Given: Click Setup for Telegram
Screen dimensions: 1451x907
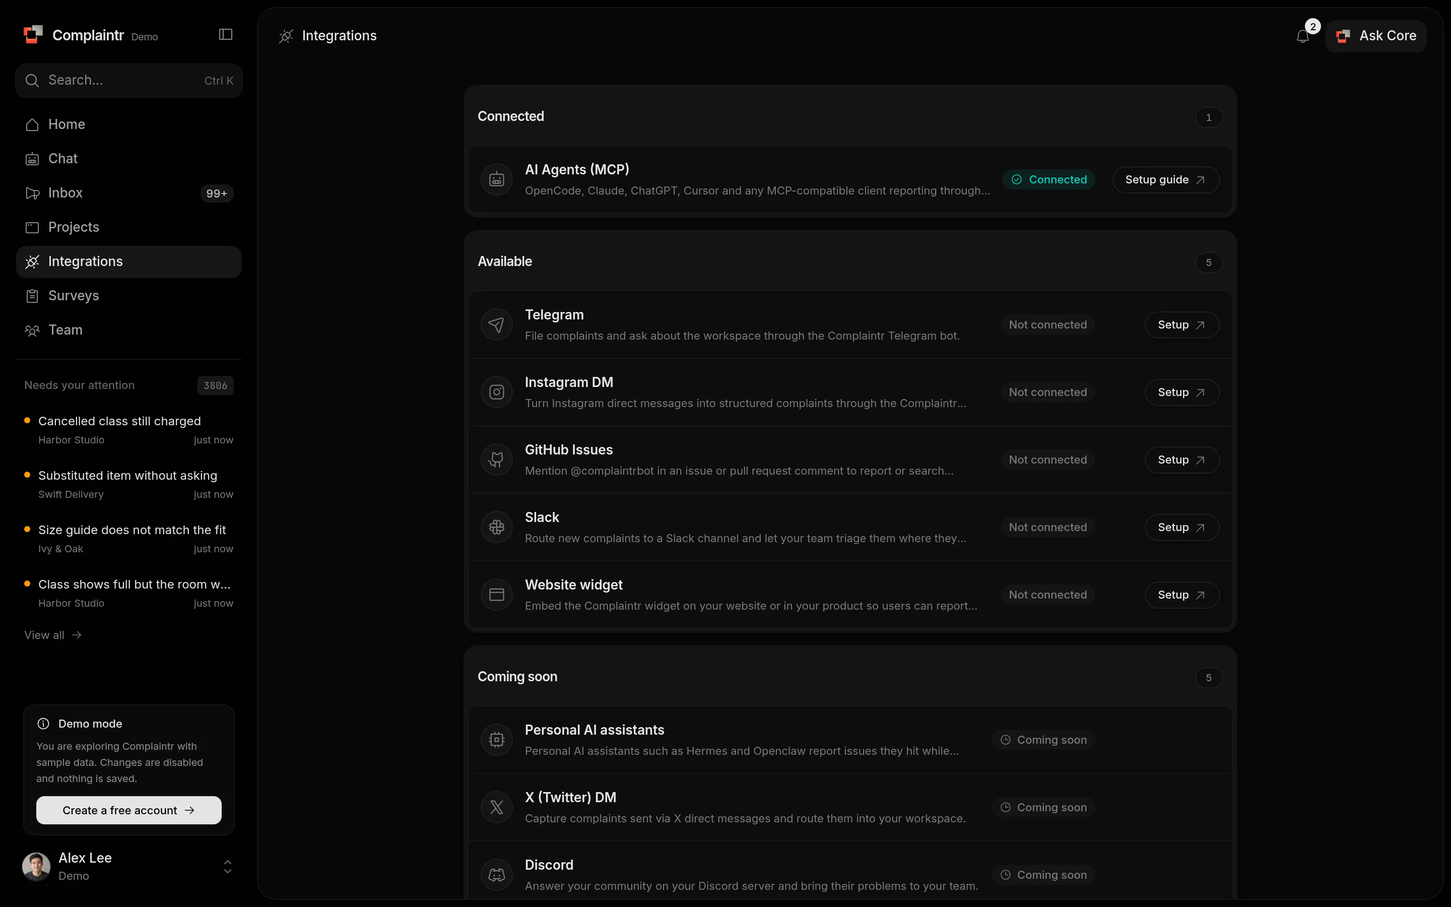Looking at the screenshot, I should (1182, 325).
